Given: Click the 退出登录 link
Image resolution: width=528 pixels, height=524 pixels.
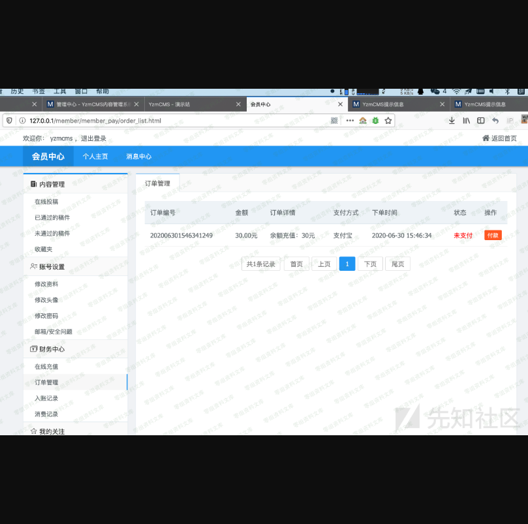Looking at the screenshot, I should (x=93, y=138).
